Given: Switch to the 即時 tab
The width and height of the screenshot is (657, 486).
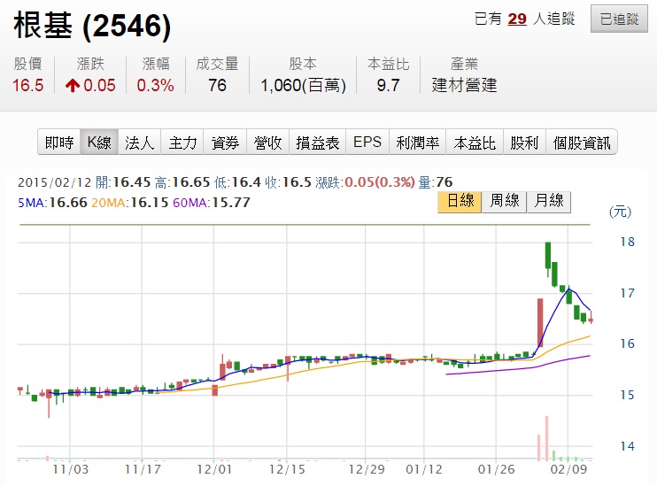Looking at the screenshot, I should coord(59,143).
